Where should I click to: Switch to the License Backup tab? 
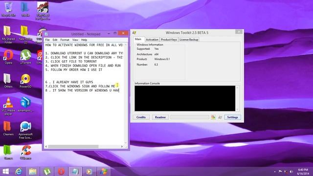(x=189, y=40)
